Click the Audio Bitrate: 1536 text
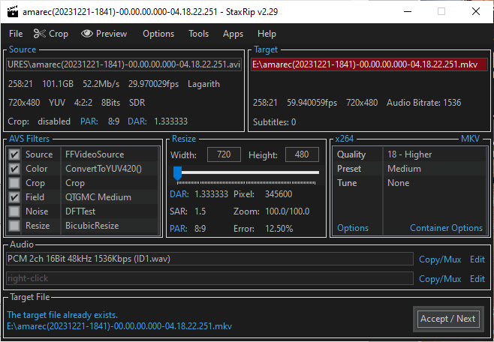494x342 pixels. pyautogui.click(x=423, y=103)
